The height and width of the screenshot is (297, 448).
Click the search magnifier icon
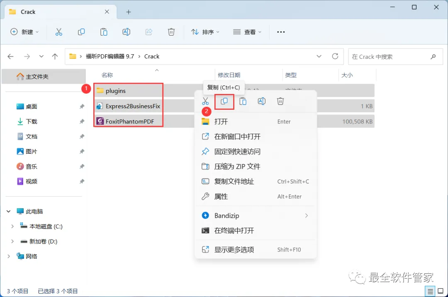433,56
